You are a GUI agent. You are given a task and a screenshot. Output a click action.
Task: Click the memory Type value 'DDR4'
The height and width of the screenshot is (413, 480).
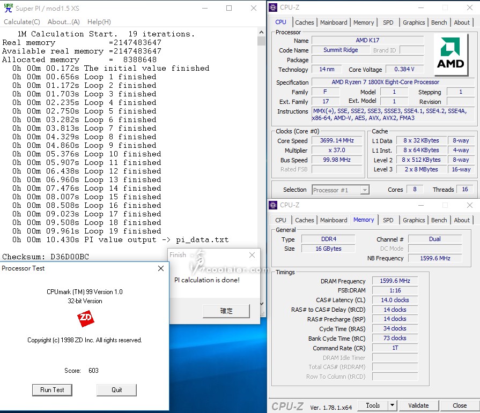point(328,239)
